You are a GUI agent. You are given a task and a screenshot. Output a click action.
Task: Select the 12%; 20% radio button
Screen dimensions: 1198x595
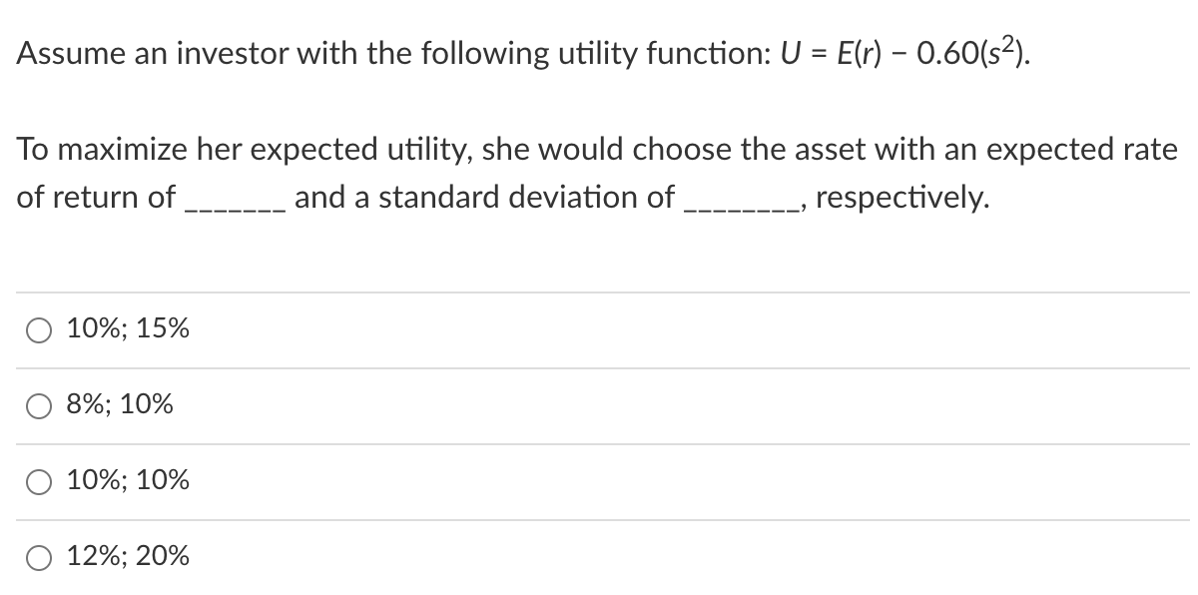38,558
